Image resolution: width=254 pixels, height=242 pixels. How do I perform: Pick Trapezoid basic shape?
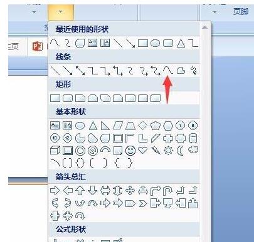tap(130, 126)
